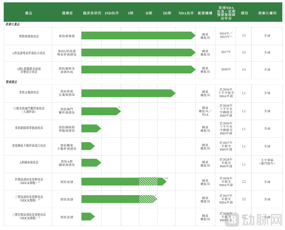Click the I期 column header
Viewport: 285px width, 230px height.
pyautogui.click(x=131, y=13)
